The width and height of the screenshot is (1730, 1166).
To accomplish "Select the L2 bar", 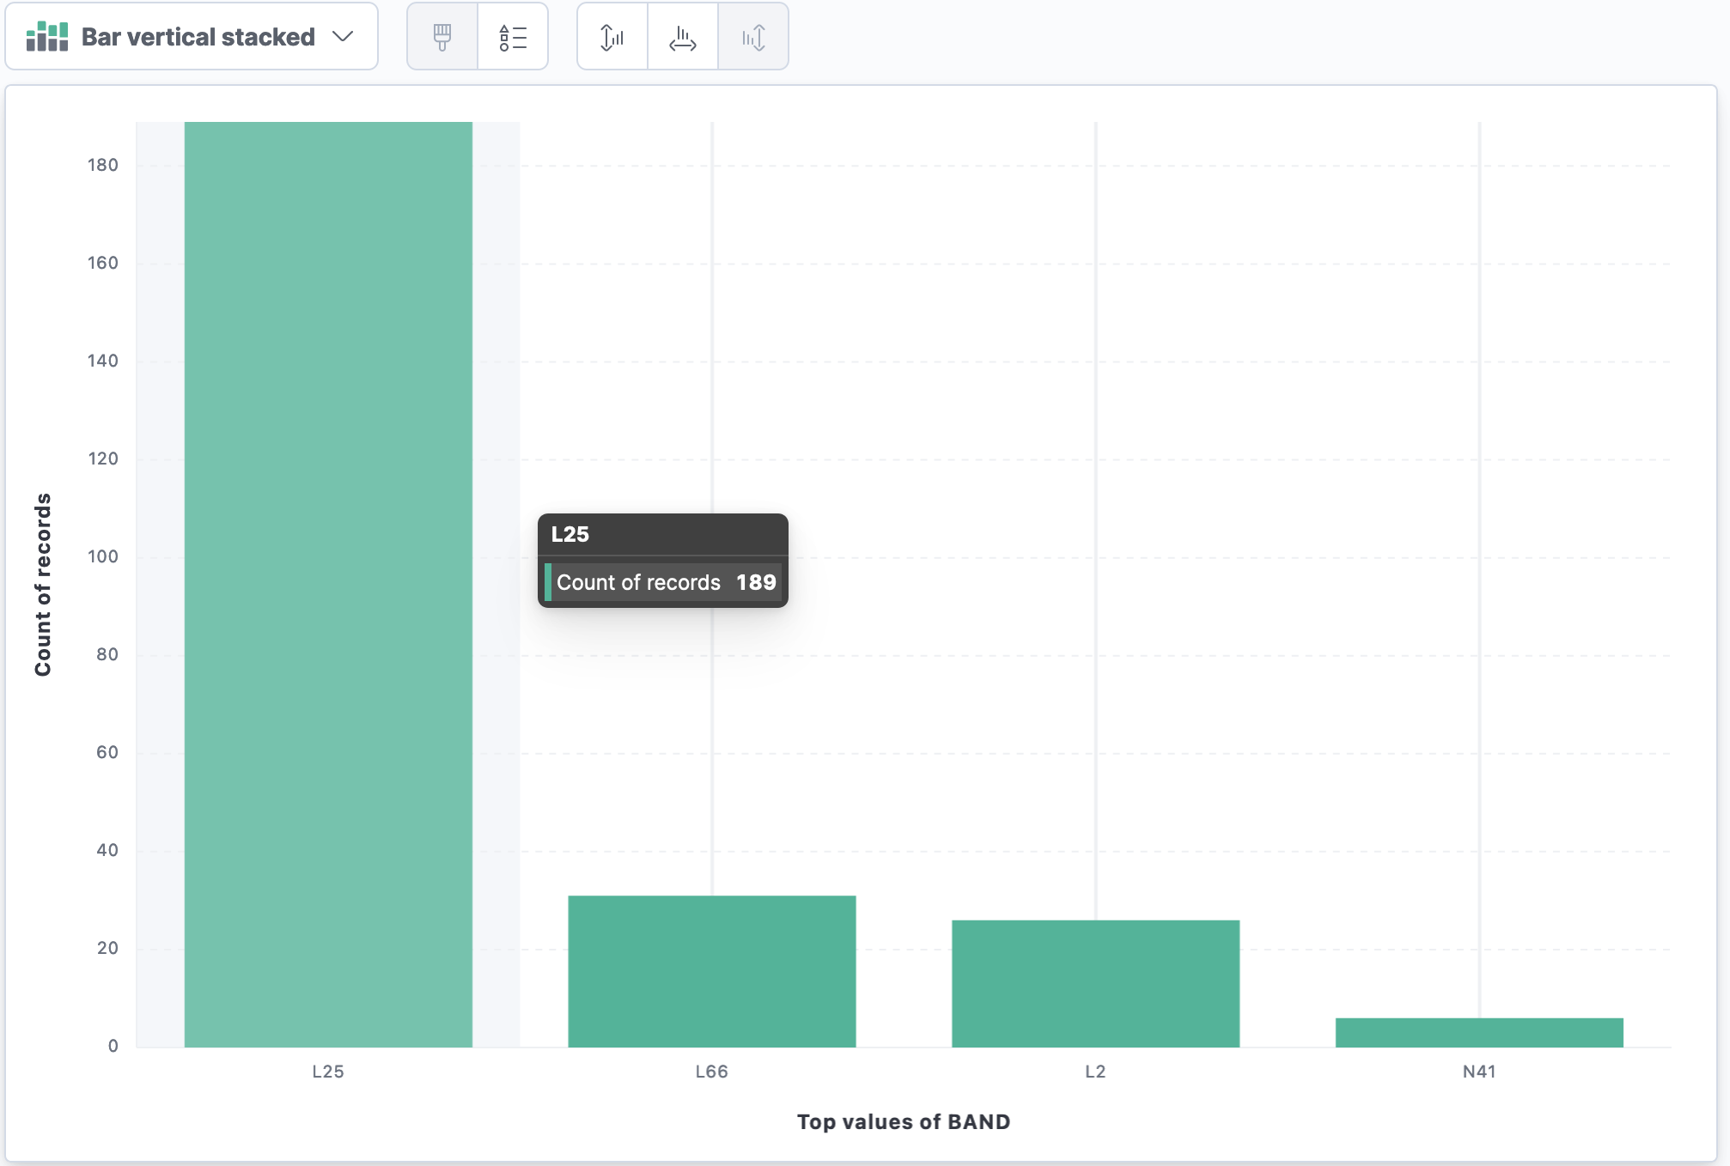I will [x=1095, y=983].
